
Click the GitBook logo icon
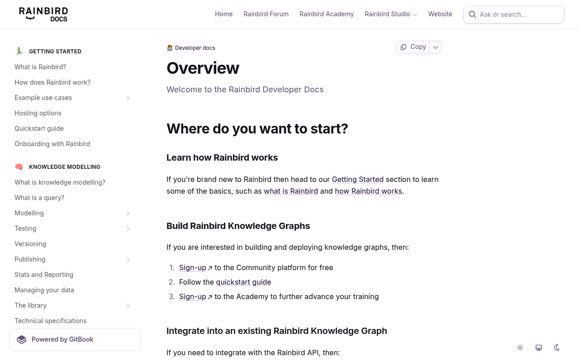(x=22, y=339)
